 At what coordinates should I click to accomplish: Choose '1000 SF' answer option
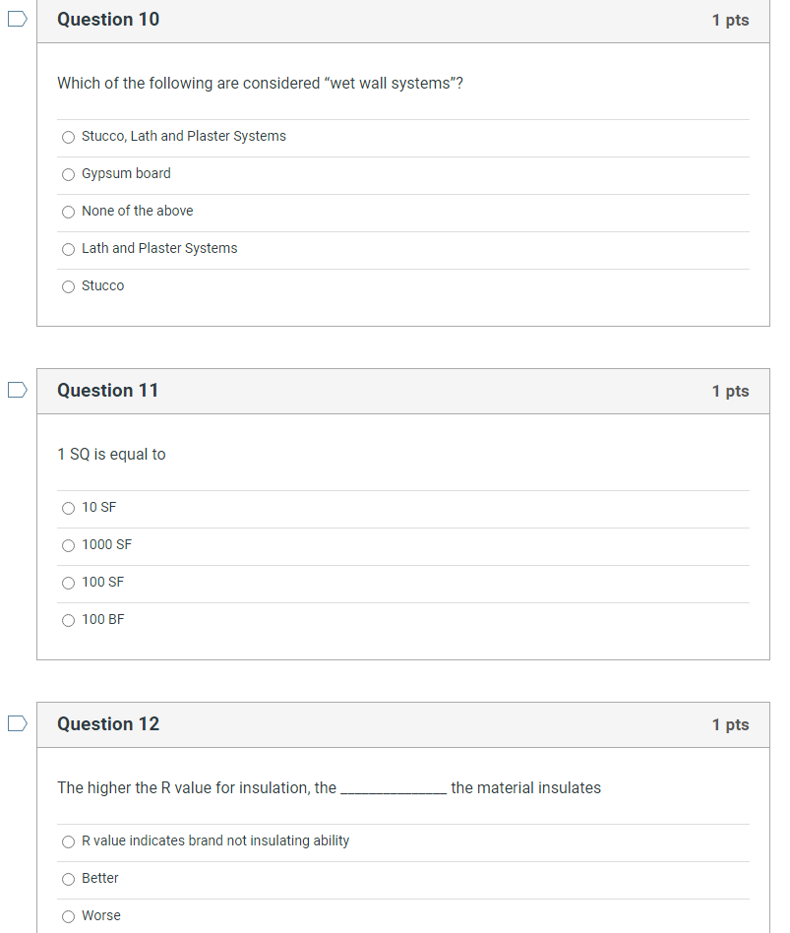[68, 545]
